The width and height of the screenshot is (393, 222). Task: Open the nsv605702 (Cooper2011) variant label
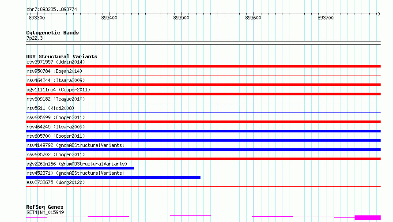56,154
